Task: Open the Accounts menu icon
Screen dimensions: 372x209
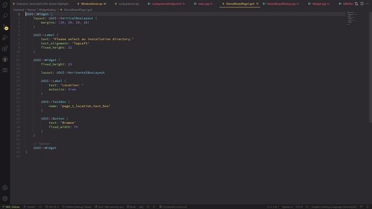Action: coord(5,188)
